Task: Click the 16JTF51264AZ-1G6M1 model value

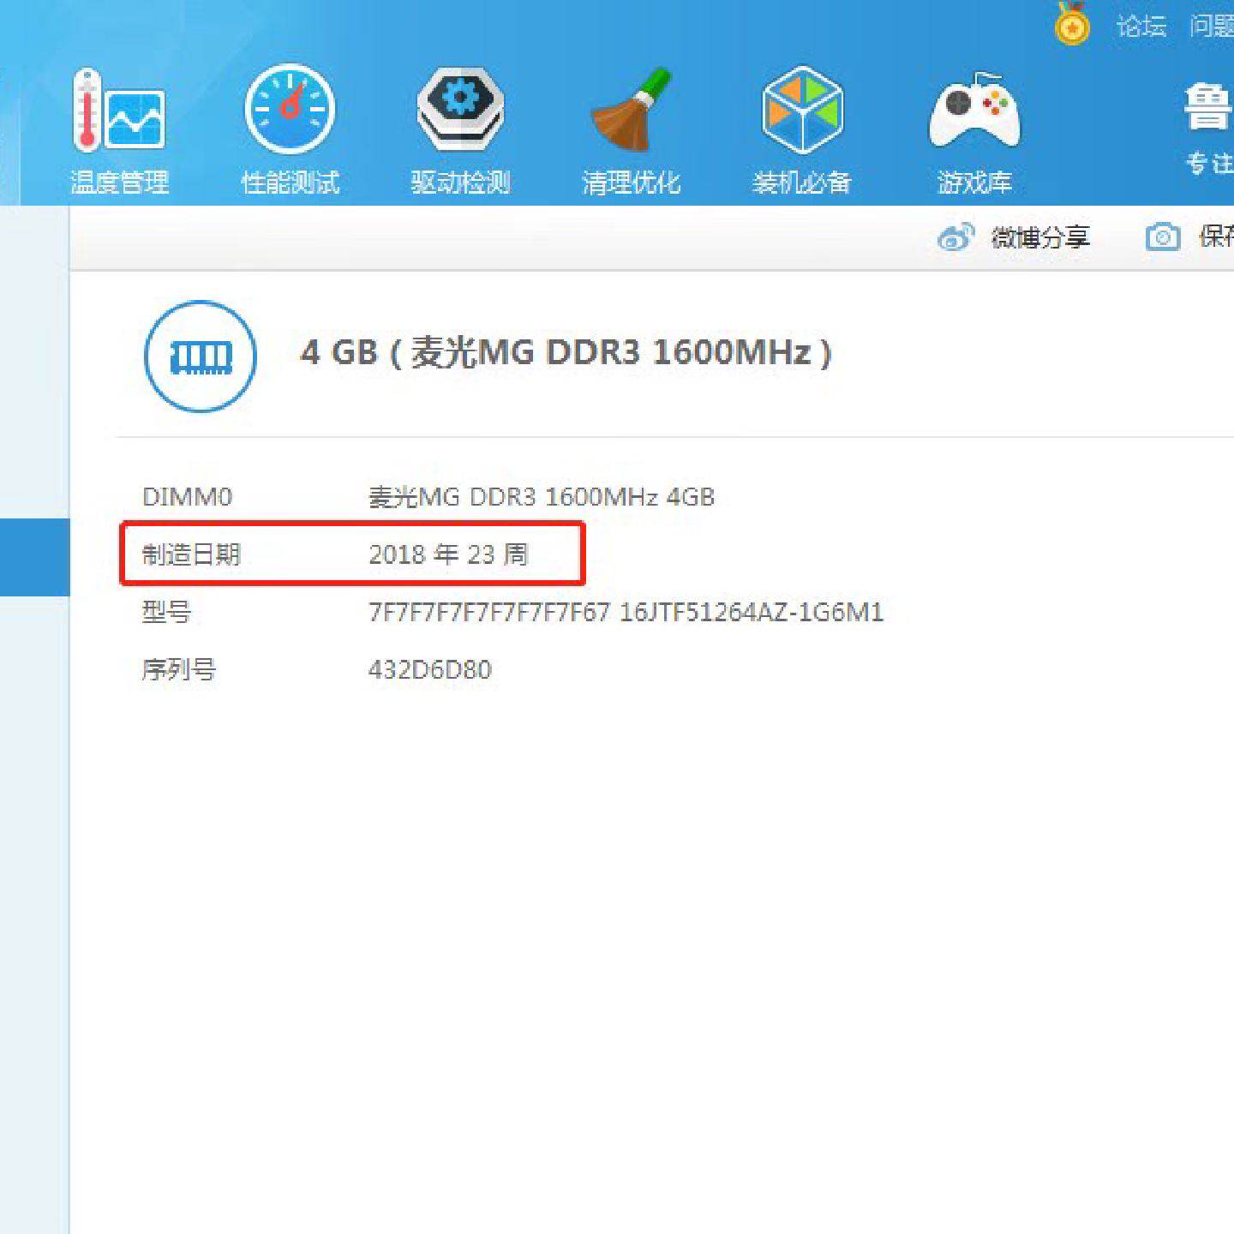Action: point(752,612)
